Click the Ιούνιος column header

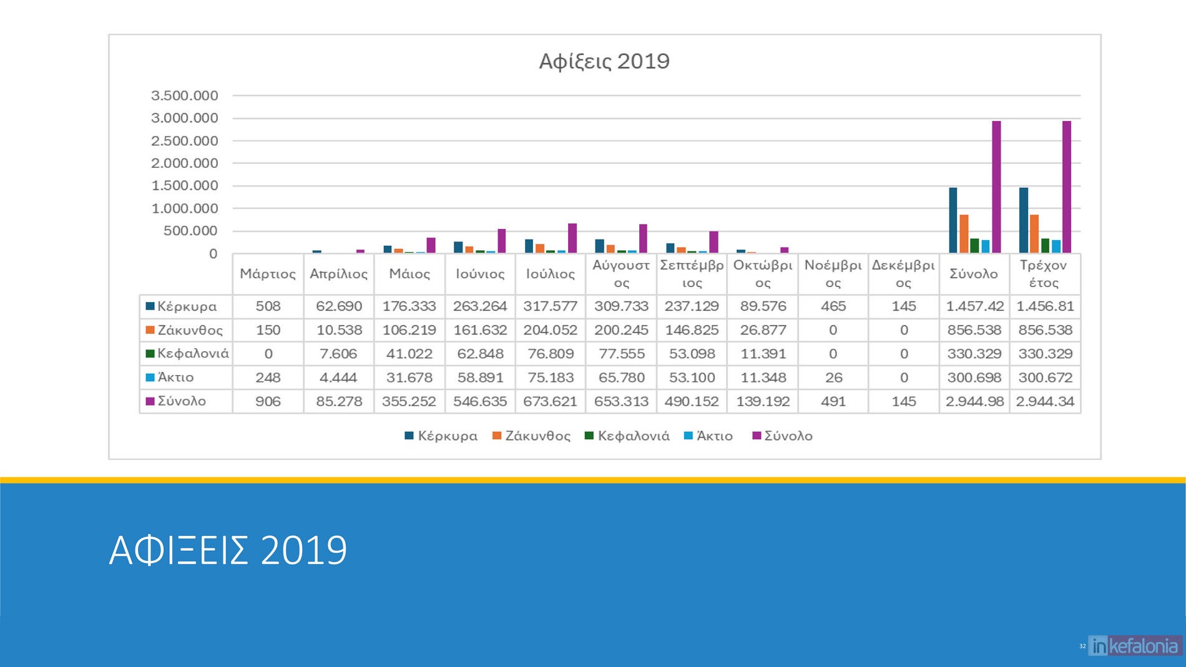[480, 274]
